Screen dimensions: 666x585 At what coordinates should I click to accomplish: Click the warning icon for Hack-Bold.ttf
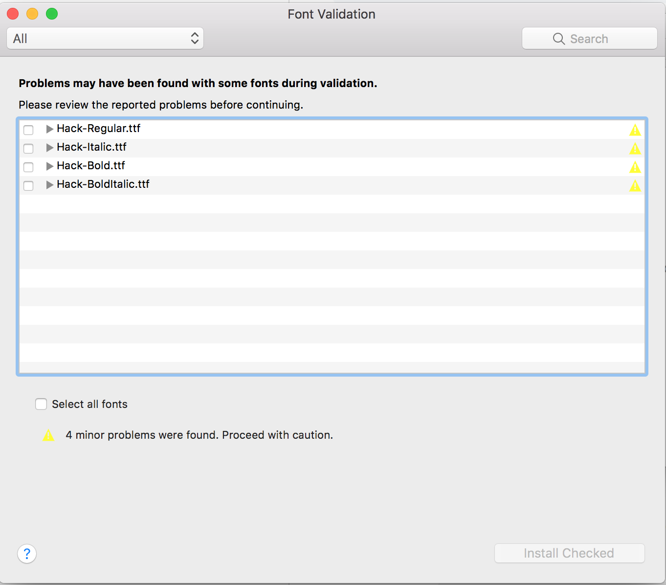[x=636, y=167]
